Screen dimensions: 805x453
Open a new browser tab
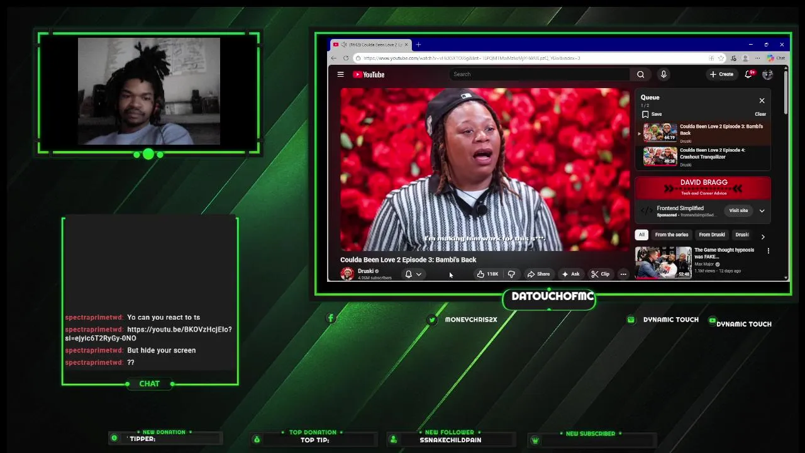418,45
